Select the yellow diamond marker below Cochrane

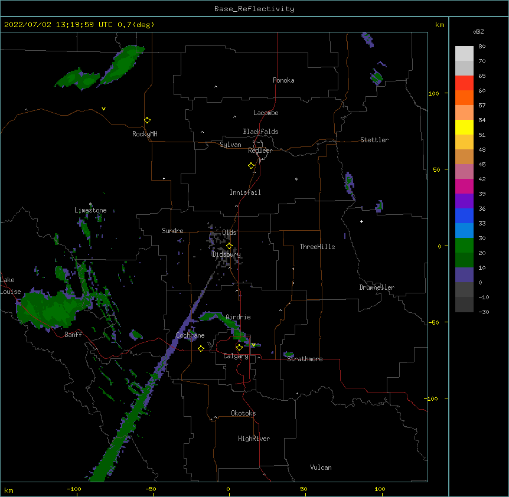[x=201, y=348]
